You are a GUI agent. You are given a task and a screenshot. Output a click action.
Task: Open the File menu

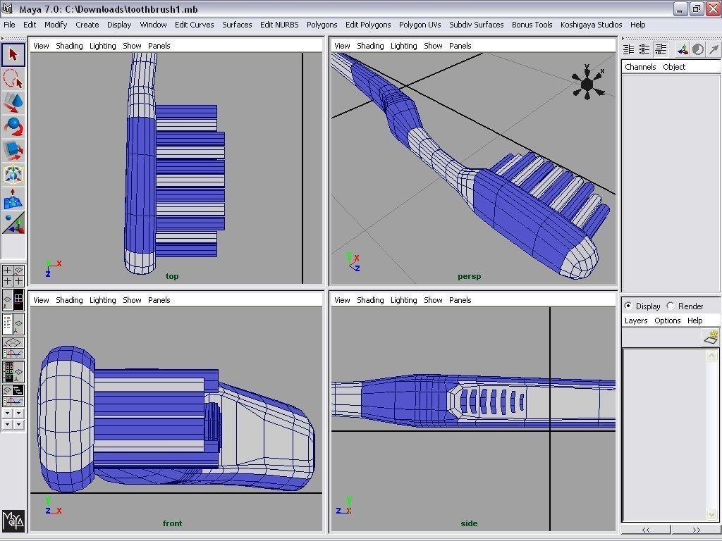[x=9, y=25]
